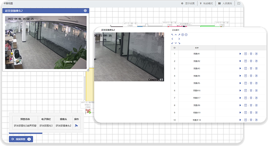Edit preset name in row 6
The height and width of the screenshot is (146, 268).
(x=256, y=91)
